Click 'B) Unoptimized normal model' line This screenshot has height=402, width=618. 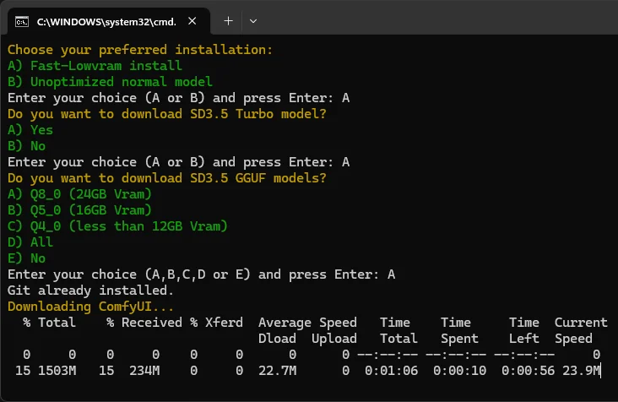(x=110, y=82)
